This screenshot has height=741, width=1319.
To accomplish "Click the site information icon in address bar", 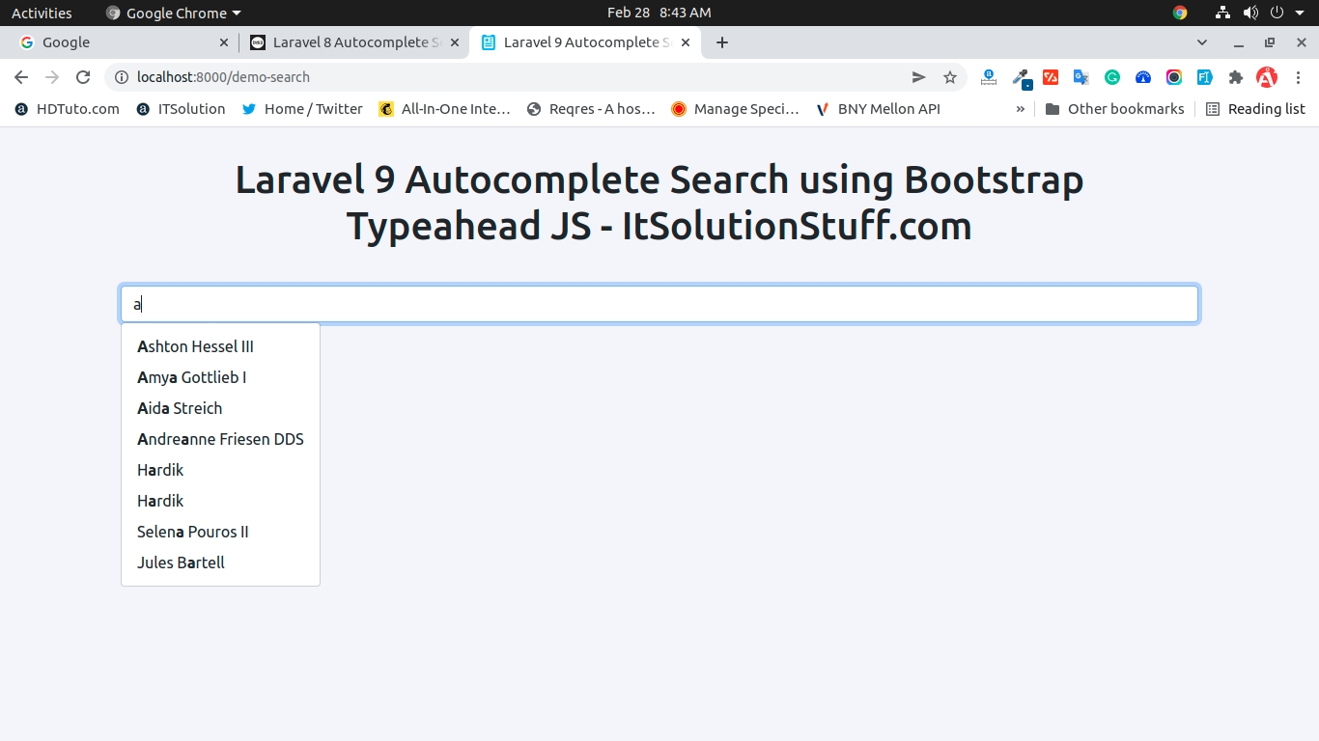I will point(122,77).
